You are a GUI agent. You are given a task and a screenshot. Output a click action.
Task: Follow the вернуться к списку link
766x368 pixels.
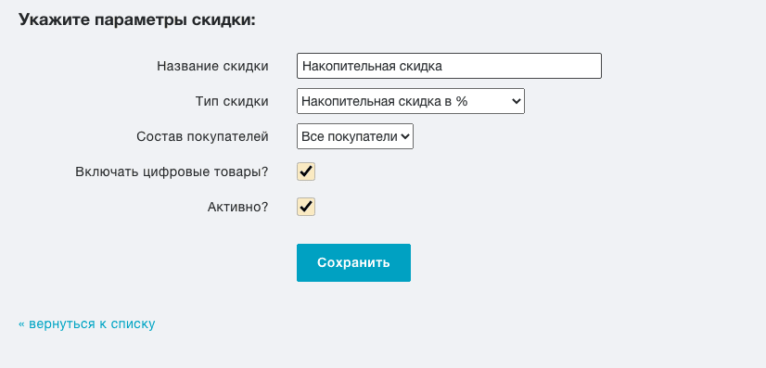click(87, 324)
